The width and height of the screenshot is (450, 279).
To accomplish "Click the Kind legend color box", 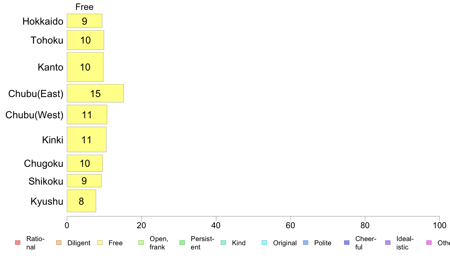I will pos(223,243).
